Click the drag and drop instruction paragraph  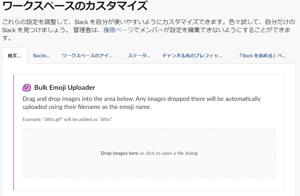tap(141, 102)
